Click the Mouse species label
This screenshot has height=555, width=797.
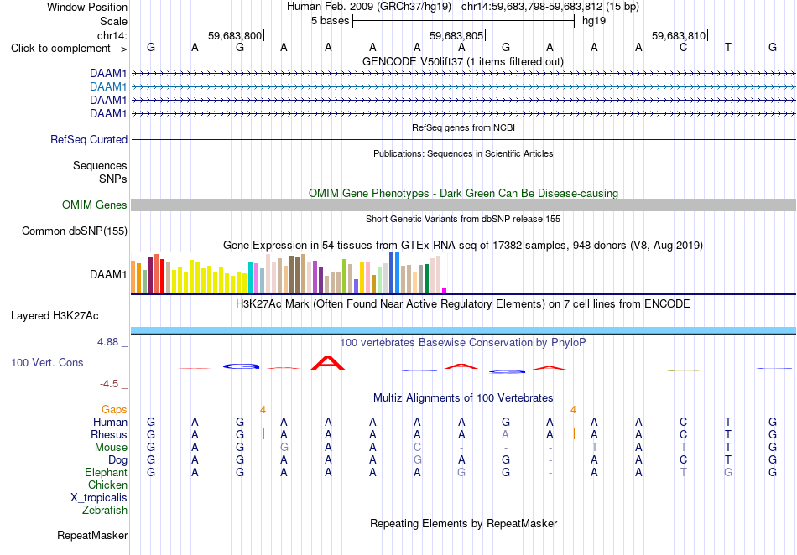point(111,448)
